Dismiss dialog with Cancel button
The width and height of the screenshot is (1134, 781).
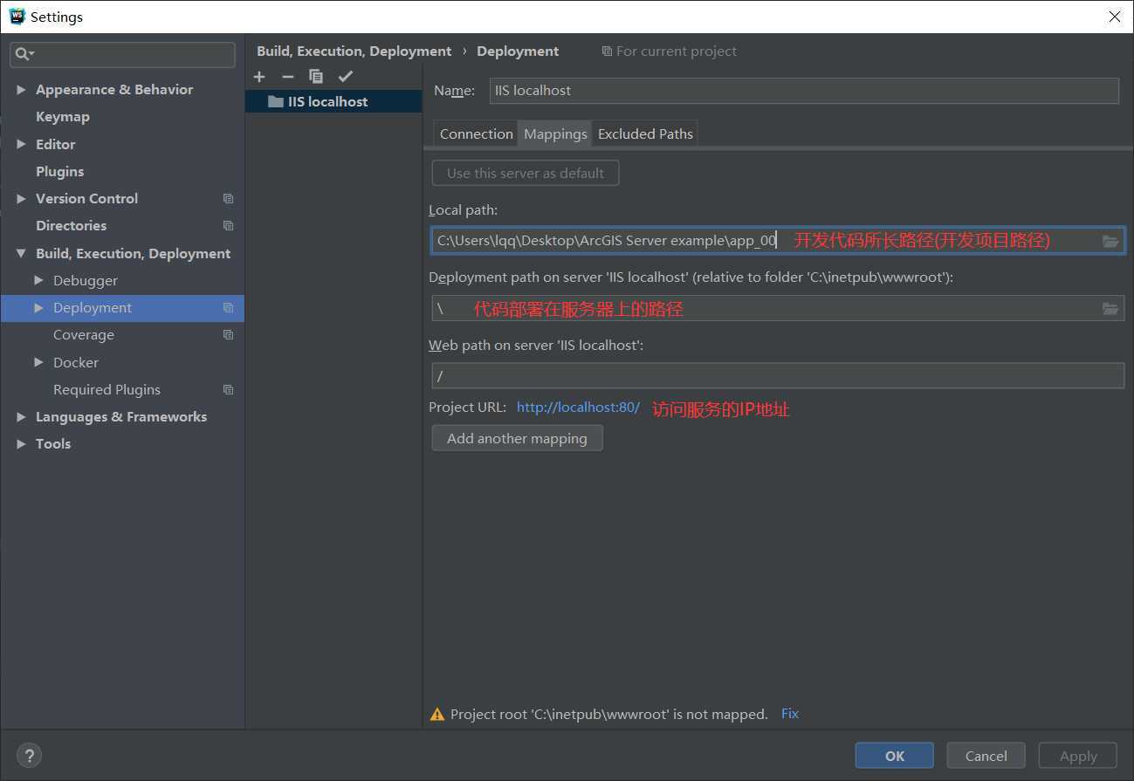[x=986, y=756]
